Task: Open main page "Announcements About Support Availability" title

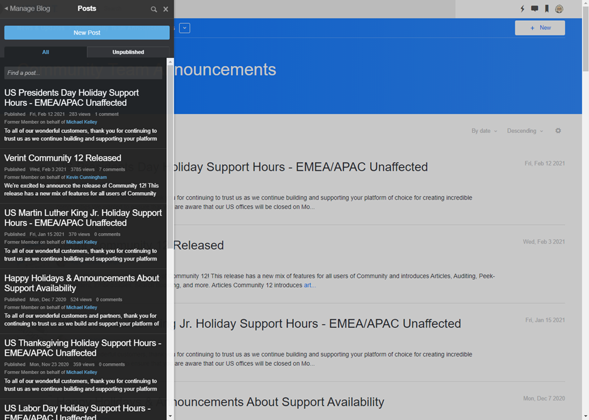Action: (279, 402)
